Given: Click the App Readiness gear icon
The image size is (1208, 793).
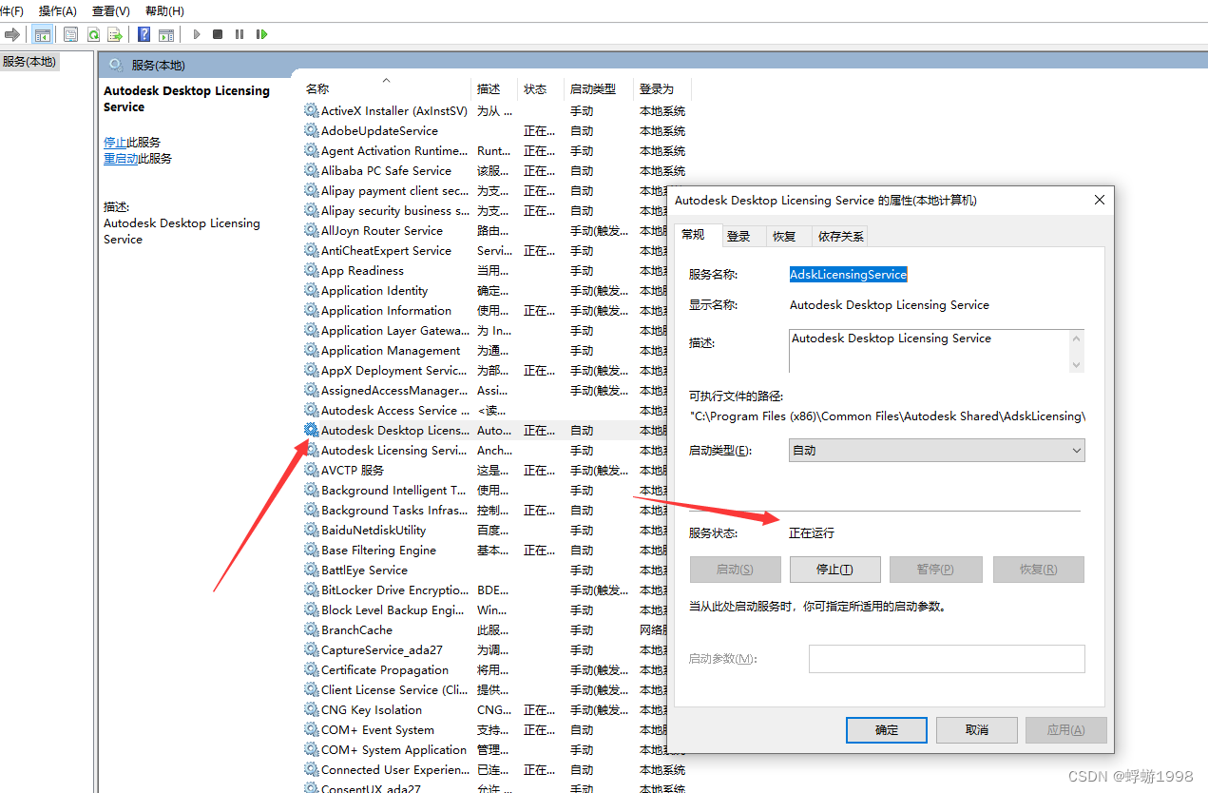Looking at the screenshot, I should pyautogui.click(x=312, y=270).
